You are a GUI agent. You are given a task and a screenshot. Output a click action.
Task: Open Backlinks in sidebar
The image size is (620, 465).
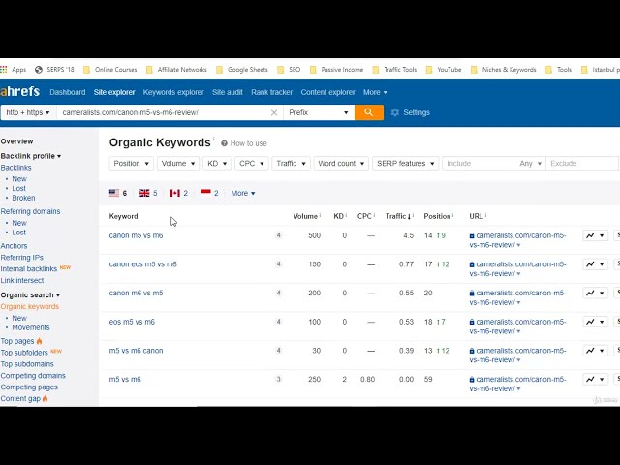coord(15,168)
